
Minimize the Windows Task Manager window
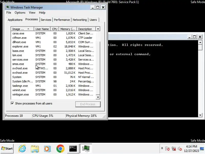[93, 7]
